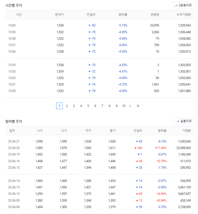Click the 13:53 time cell
Image resolution: width=198 pixels, height=214 pixels.
coord(12,72)
